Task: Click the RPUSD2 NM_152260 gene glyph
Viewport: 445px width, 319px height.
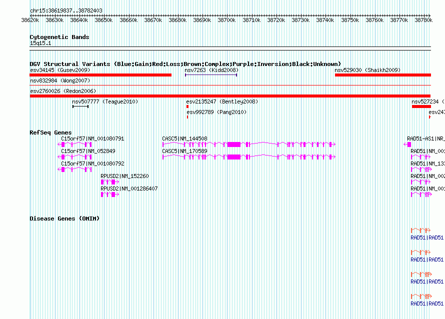Action: coord(110,182)
